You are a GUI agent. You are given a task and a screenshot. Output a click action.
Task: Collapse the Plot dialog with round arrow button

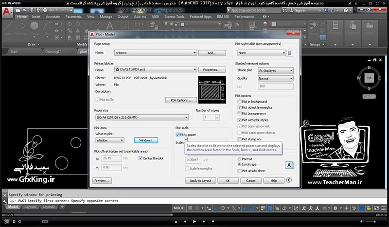coord(289,180)
